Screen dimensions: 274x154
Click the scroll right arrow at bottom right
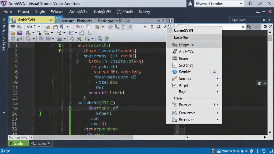click(x=265, y=137)
